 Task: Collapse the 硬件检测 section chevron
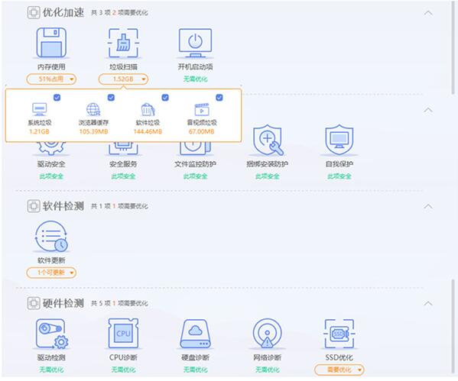[x=428, y=303]
